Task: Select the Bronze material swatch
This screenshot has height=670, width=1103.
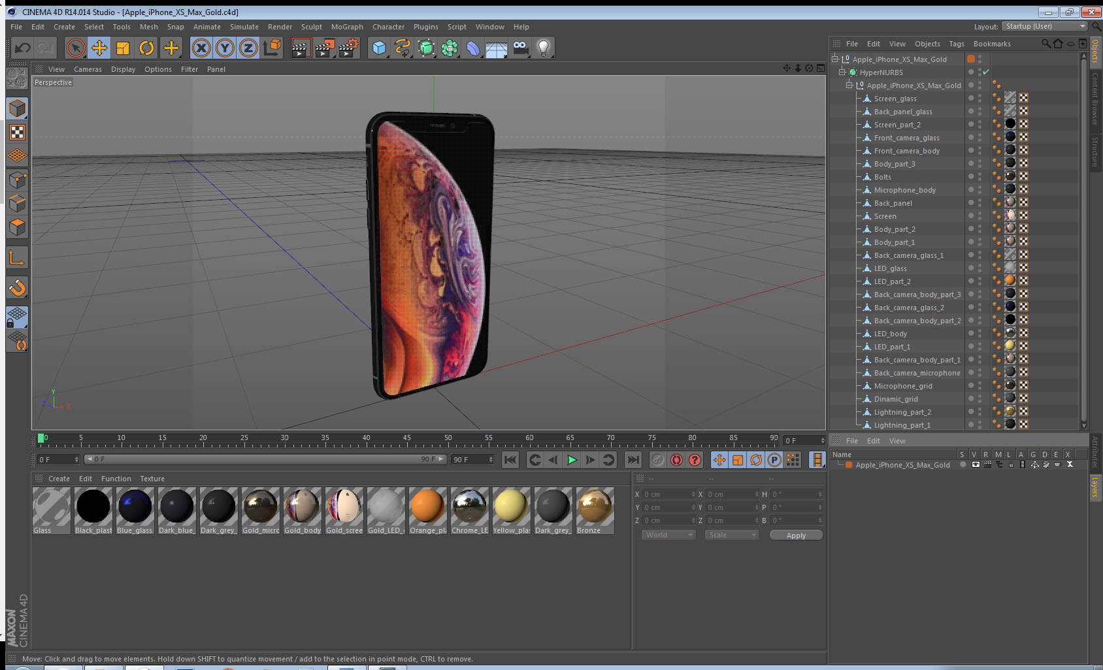Action: 595,510
